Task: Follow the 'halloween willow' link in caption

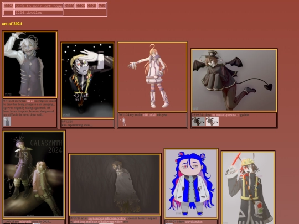Action: [115, 218]
